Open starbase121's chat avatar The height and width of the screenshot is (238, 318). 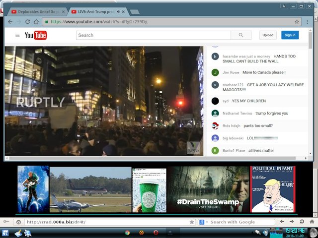(215, 85)
